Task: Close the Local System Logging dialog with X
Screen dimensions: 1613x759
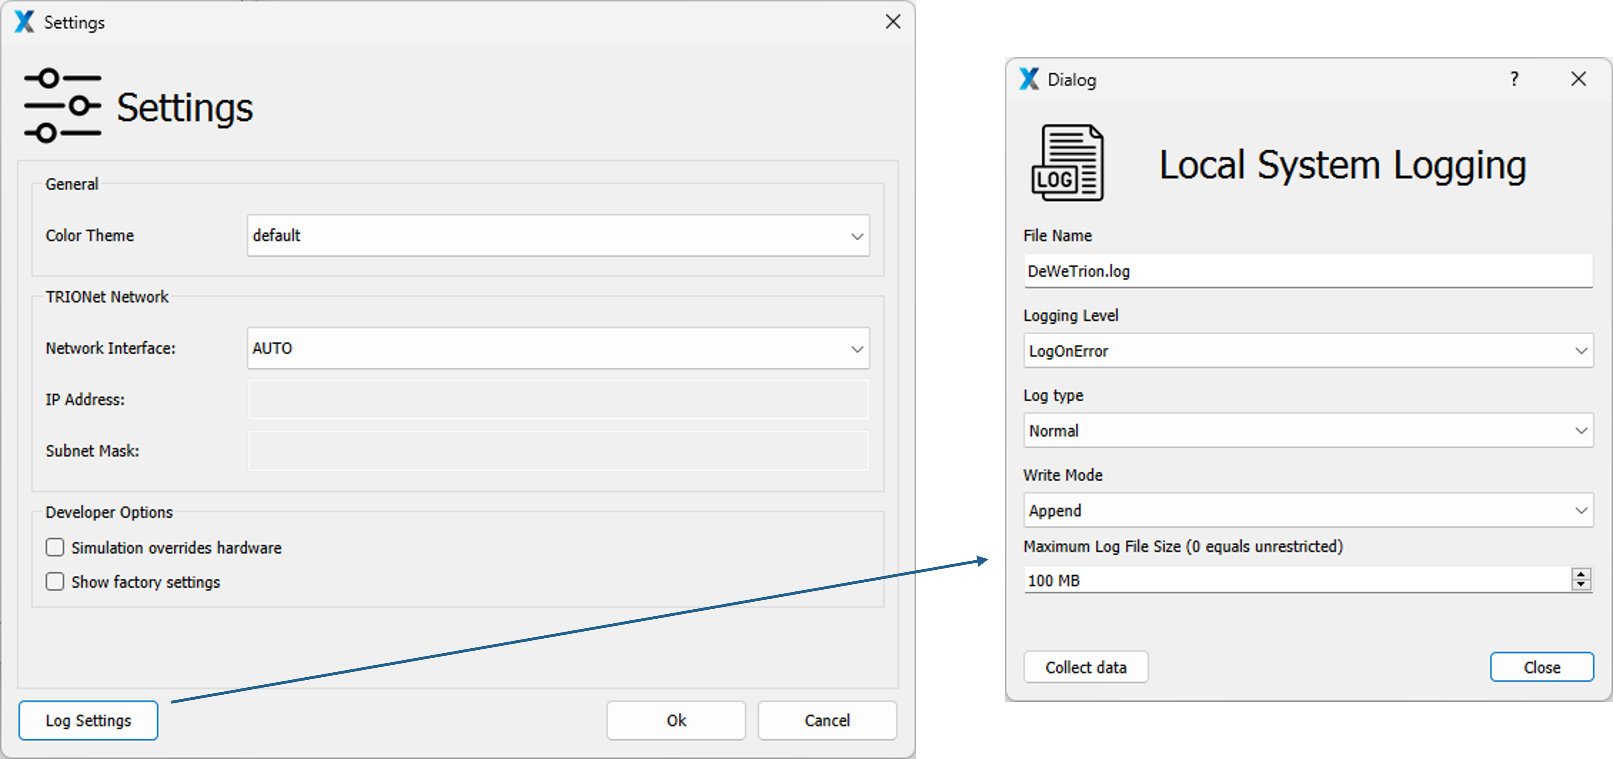Action: click(1579, 79)
